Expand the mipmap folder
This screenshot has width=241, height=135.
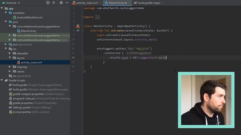pos(10,67)
